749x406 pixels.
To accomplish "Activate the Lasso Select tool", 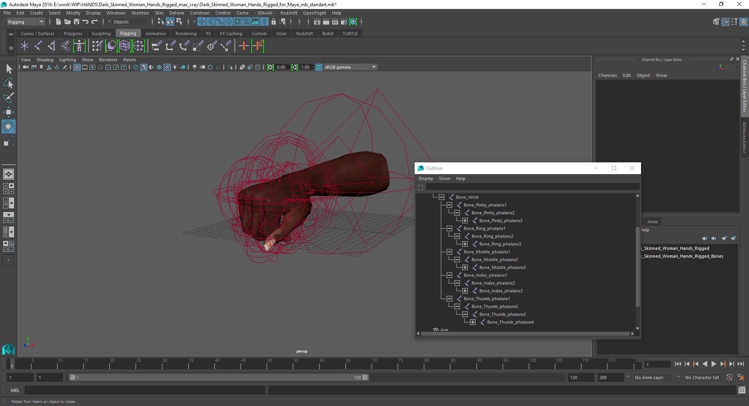I will tap(9, 83).
